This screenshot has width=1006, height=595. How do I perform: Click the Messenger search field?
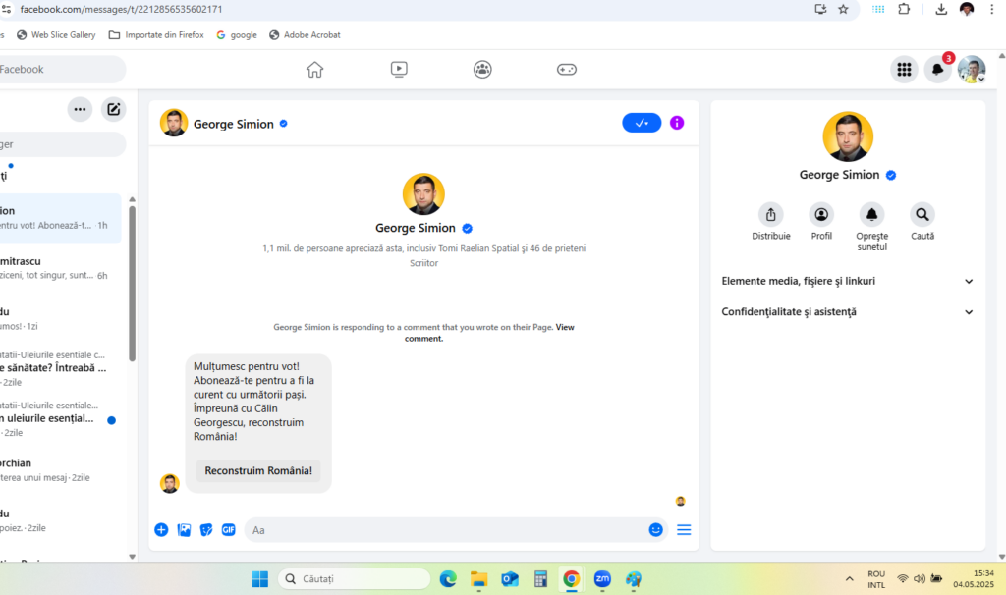[x=62, y=144]
